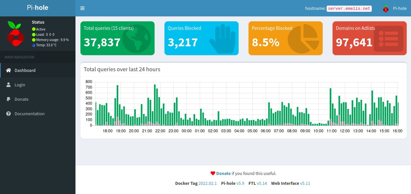Click the hand icon in Queries Blocked card
The width and height of the screenshot is (411, 194).
click(222, 39)
